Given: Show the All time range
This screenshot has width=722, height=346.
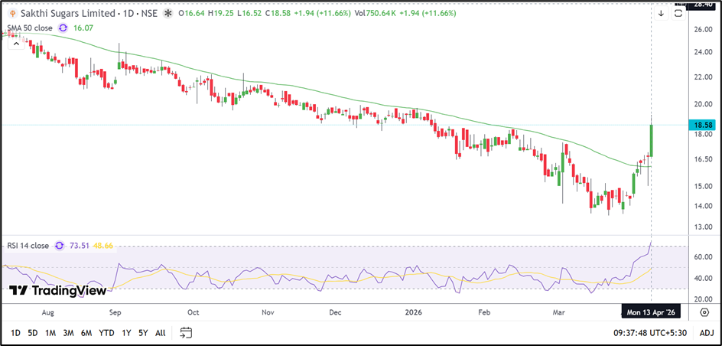Looking at the screenshot, I should click(160, 333).
